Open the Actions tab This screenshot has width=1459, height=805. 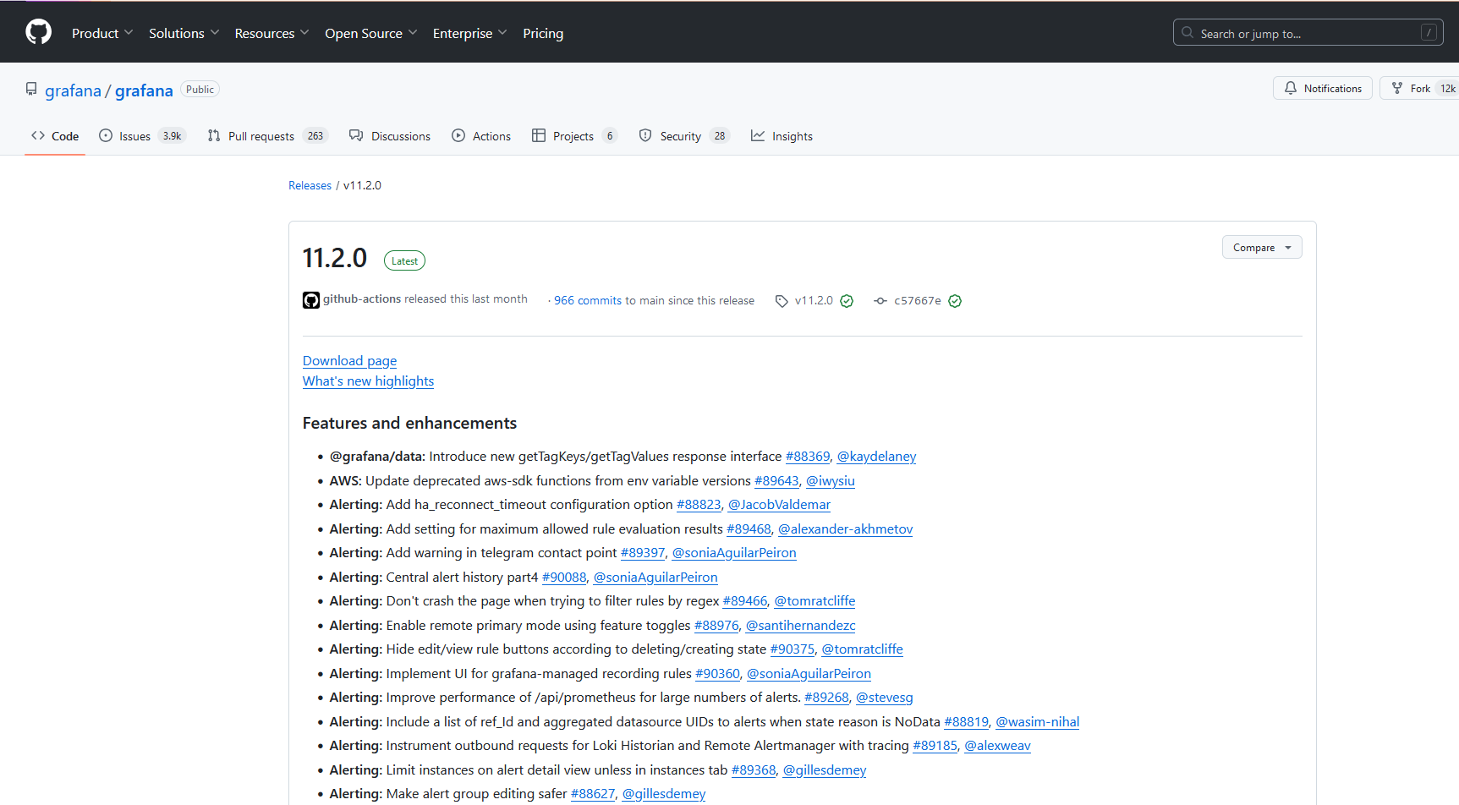pyautogui.click(x=481, y=136)
